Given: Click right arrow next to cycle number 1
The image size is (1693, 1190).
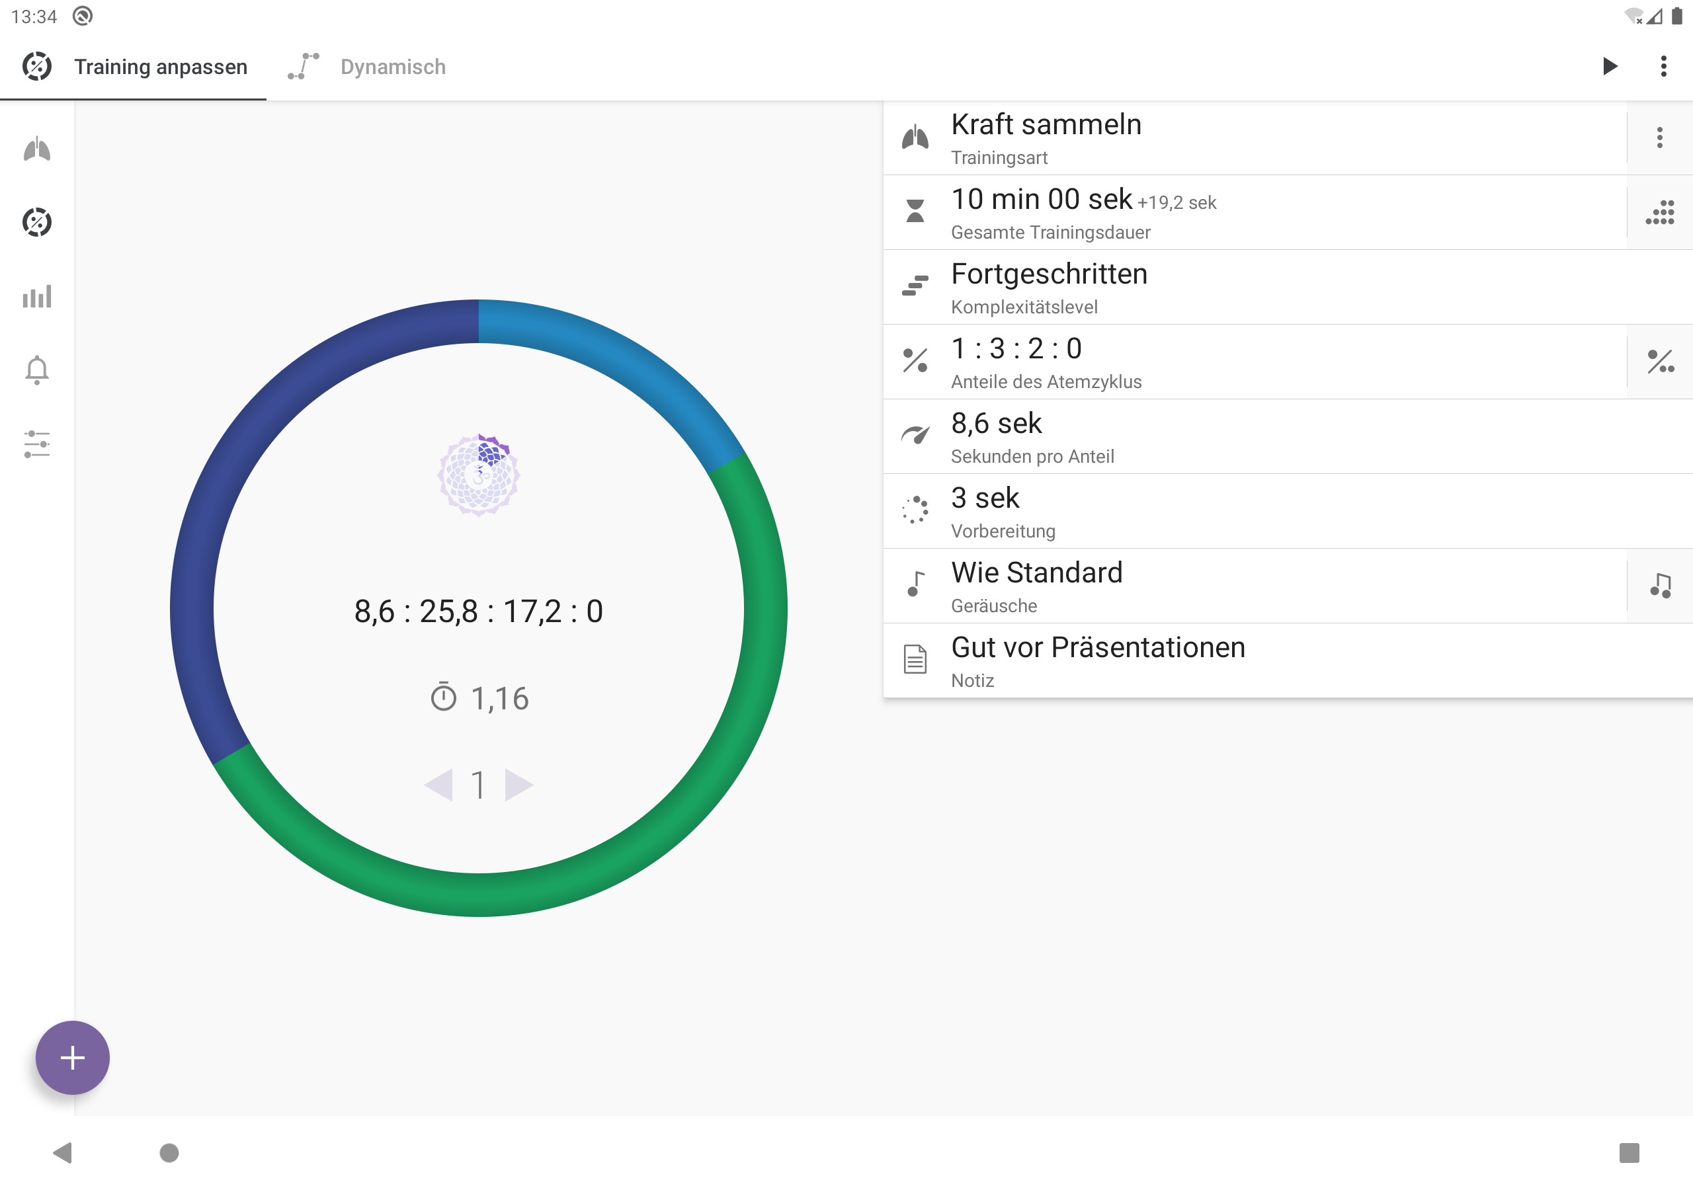Looking at the screenshot, I should 518,785.
